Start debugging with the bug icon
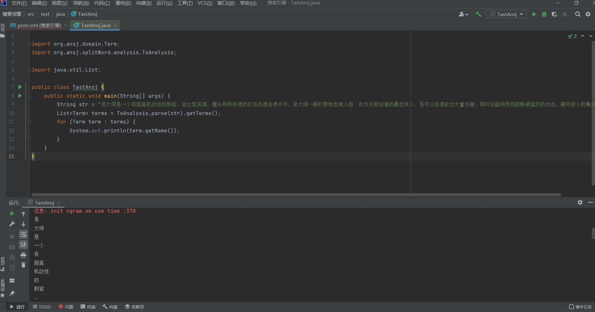The width and height of the screenshot is (595, 312). pyautogui.click(x=544, y=14)
